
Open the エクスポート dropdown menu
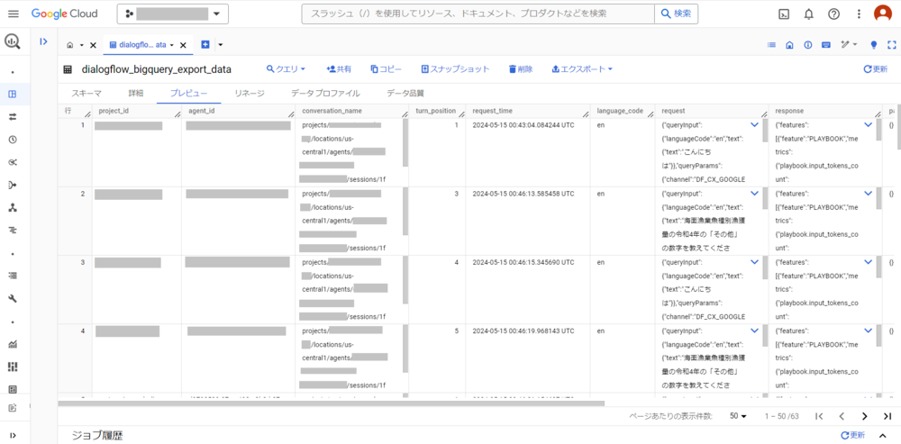click(582, 68)
